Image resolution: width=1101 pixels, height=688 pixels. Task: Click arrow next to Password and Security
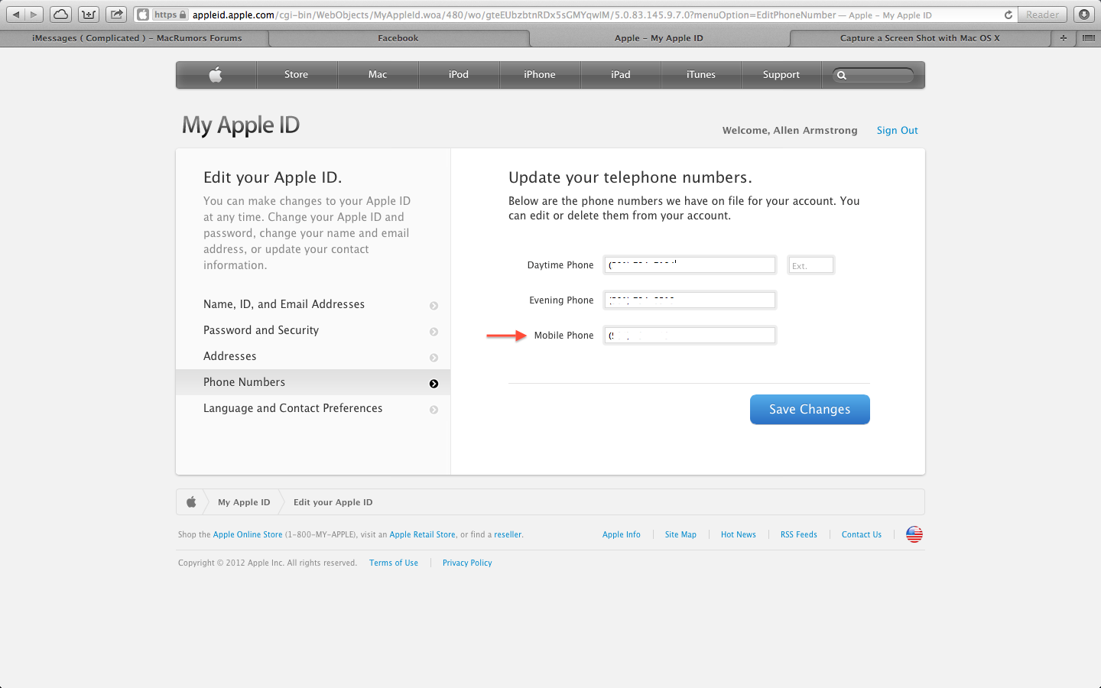pyautogui.click(x=434, y=332)
